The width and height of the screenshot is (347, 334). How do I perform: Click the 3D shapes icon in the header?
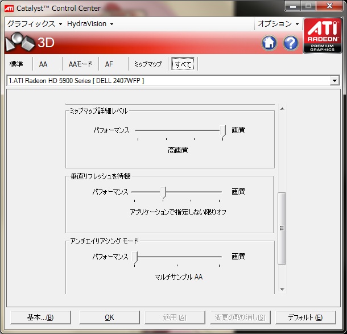click(x=20, y=42)
